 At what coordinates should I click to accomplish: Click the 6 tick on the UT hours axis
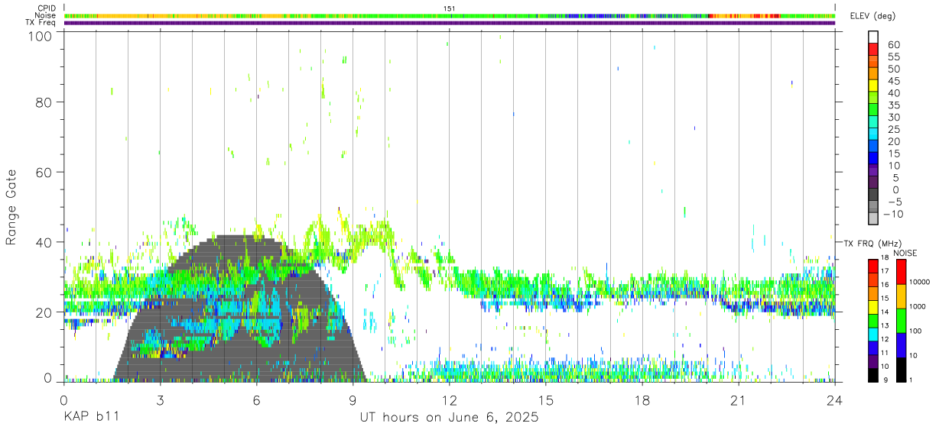click(256, 400)
